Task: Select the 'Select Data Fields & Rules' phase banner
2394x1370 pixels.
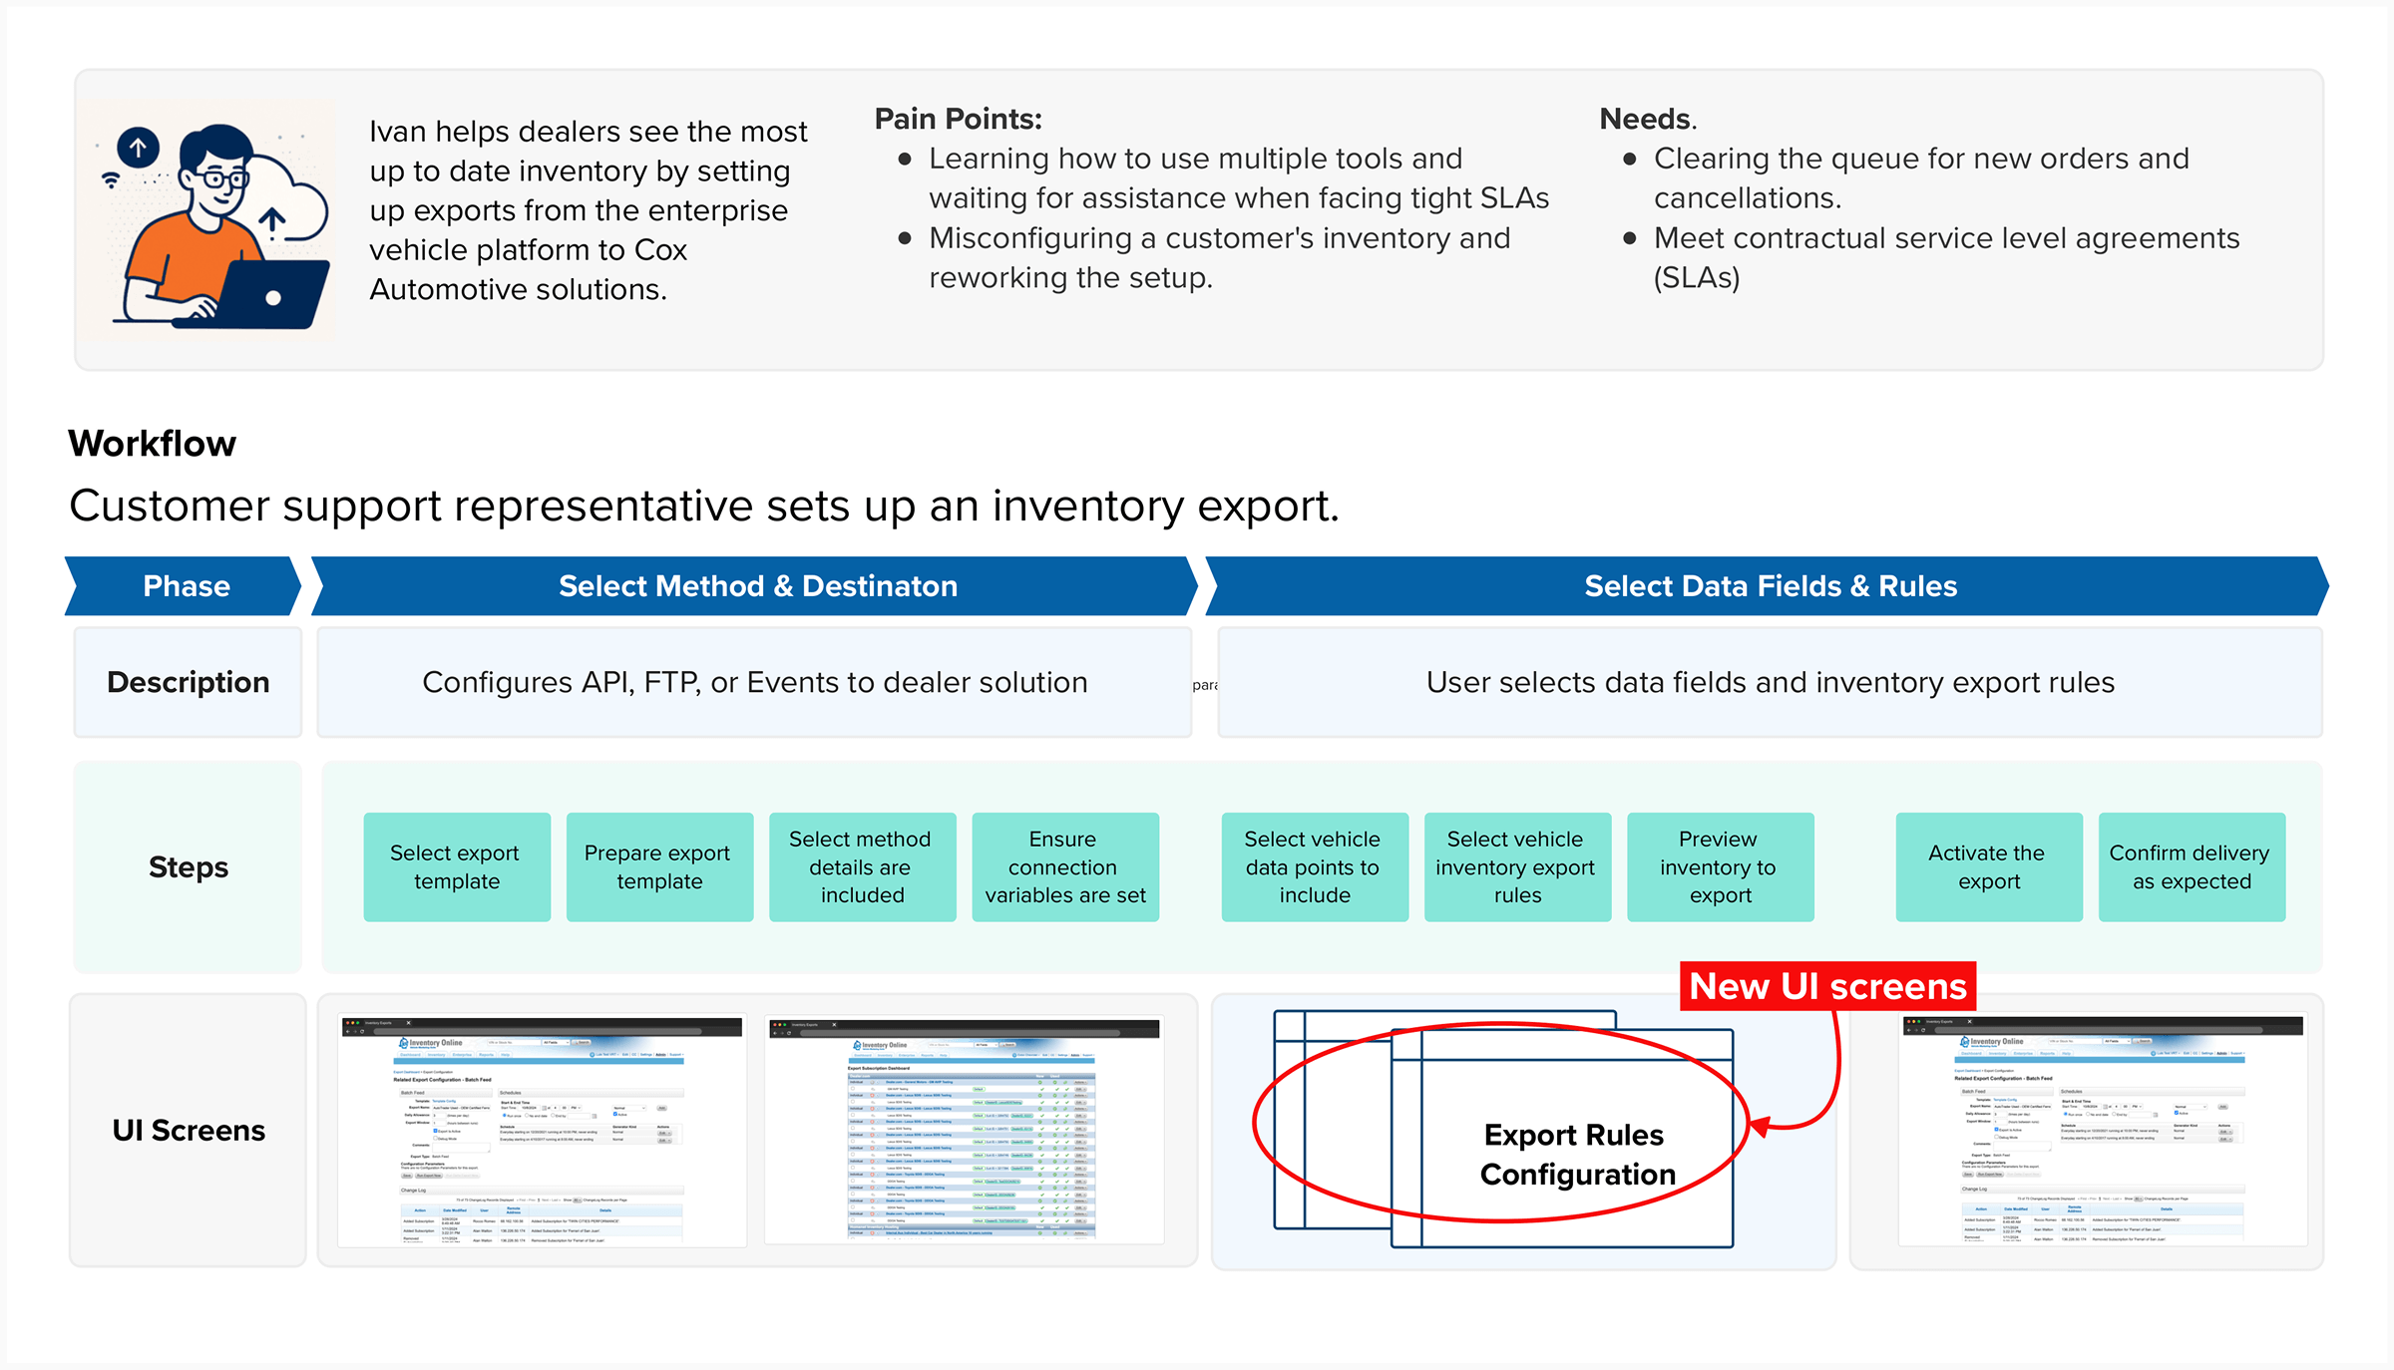Action: click(x=1768, y=586)
